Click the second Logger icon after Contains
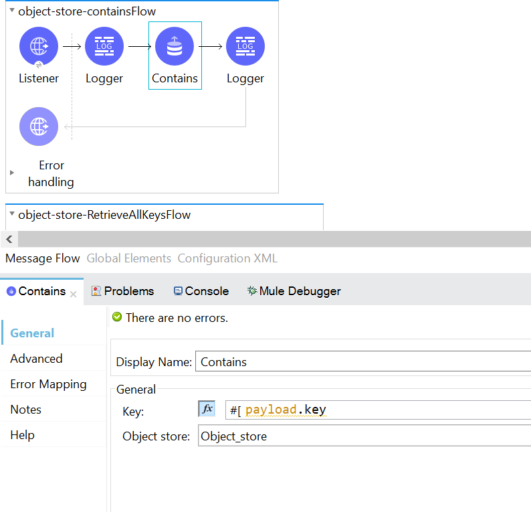 [245, 46]
